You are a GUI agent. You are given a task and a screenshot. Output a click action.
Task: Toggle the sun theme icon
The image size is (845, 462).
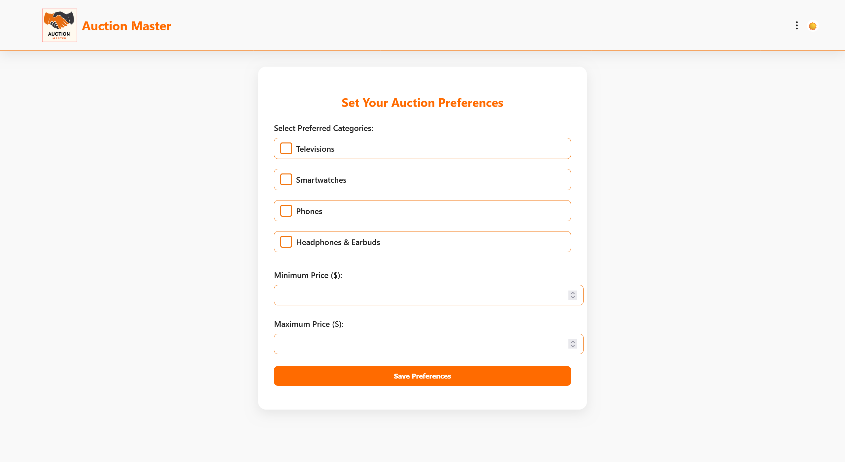[x=813, y=26]
